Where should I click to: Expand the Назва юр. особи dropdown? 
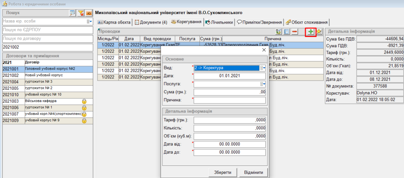(x=89, y=22)
